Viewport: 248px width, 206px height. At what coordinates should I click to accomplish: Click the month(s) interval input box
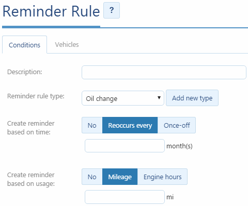(x=125, y=146)
